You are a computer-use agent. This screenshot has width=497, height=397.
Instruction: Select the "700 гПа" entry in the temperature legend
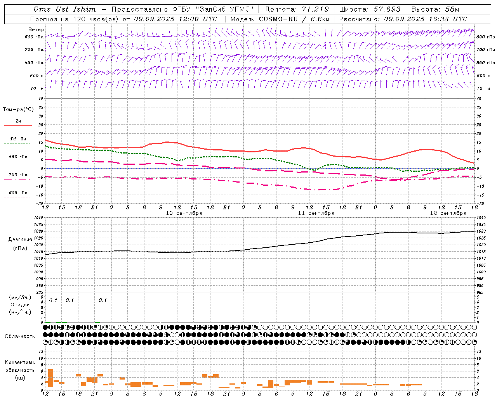point(18,175)
